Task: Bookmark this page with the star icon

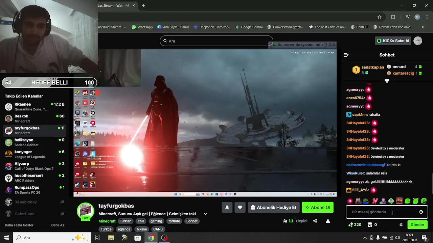Action: tap(379, 17)
